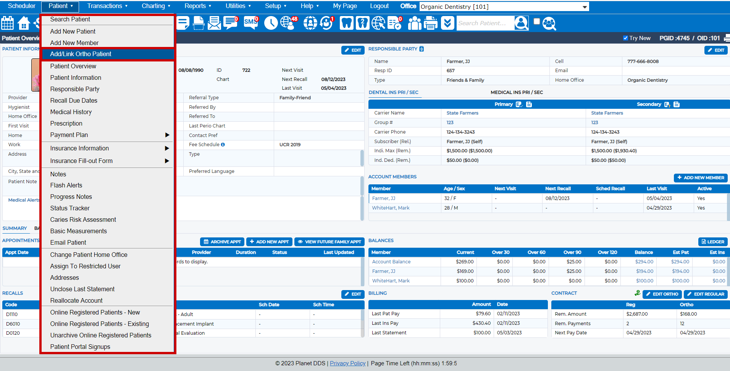Click the printer icon in toolbar
Viewport: 730px width, 371px height.
click(431, 23)
